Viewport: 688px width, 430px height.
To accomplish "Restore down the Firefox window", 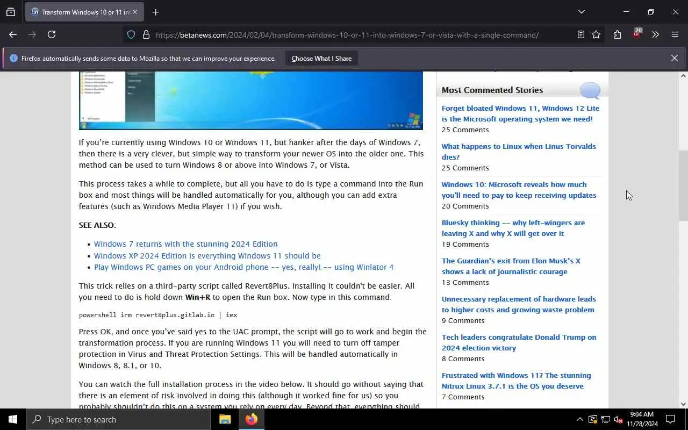I will point(650,12).
